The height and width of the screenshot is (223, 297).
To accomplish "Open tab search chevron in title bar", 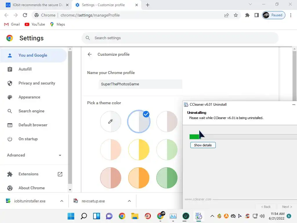I will coord(250,4).
